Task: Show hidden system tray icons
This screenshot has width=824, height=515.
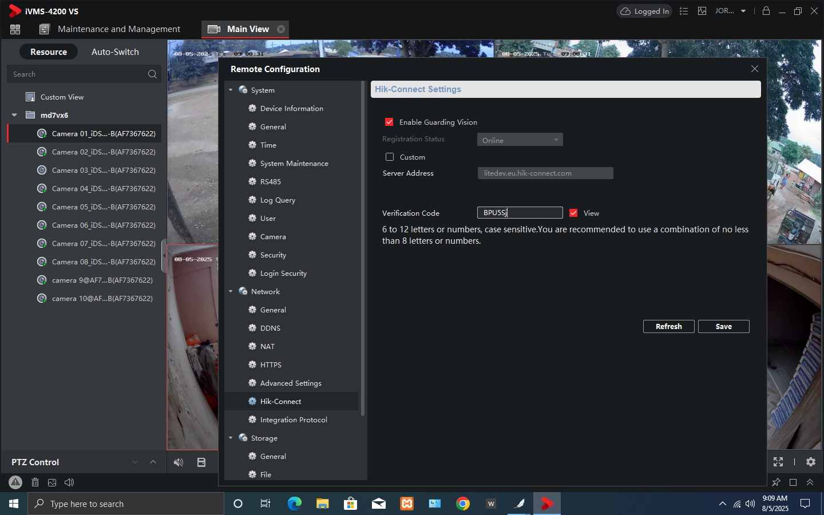Action: pyautogui.click(x=723, y=504)
